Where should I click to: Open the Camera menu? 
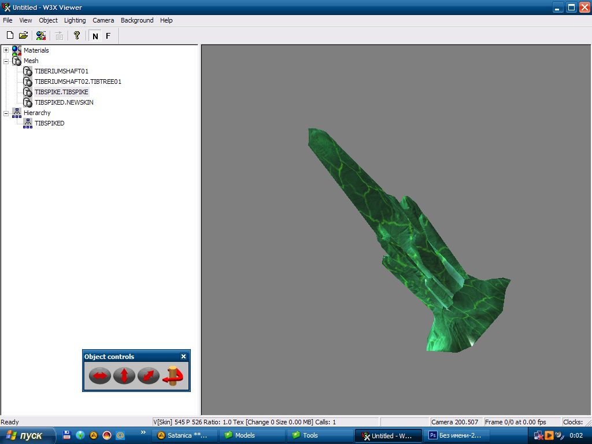(x=103, y=20)
